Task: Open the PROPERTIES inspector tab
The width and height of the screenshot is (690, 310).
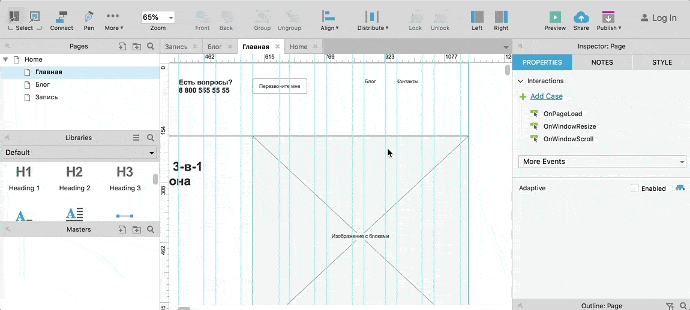Action: click(x=542, y=62)
